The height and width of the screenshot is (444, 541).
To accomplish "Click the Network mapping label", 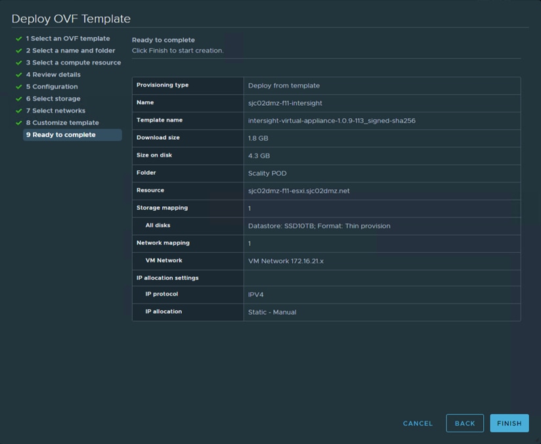I will (163, 243).
